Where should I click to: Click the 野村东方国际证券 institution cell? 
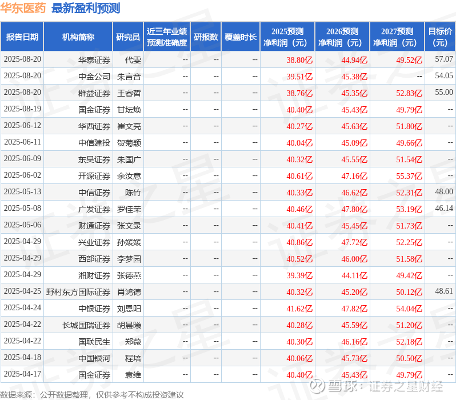pyautogui.click(x=78, y=293)
